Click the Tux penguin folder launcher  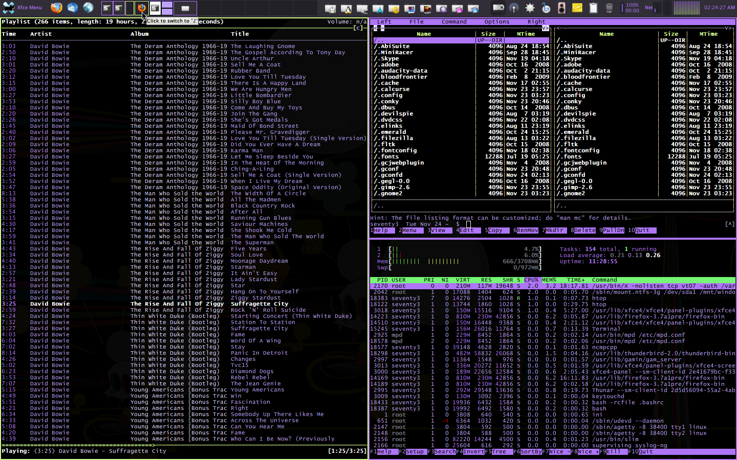pos(346,8)
